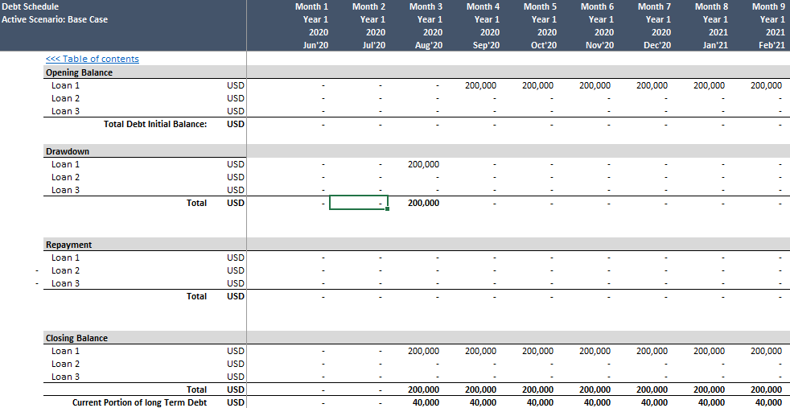Click Loan 2 under Closing Balance

(x=65, y=364)
